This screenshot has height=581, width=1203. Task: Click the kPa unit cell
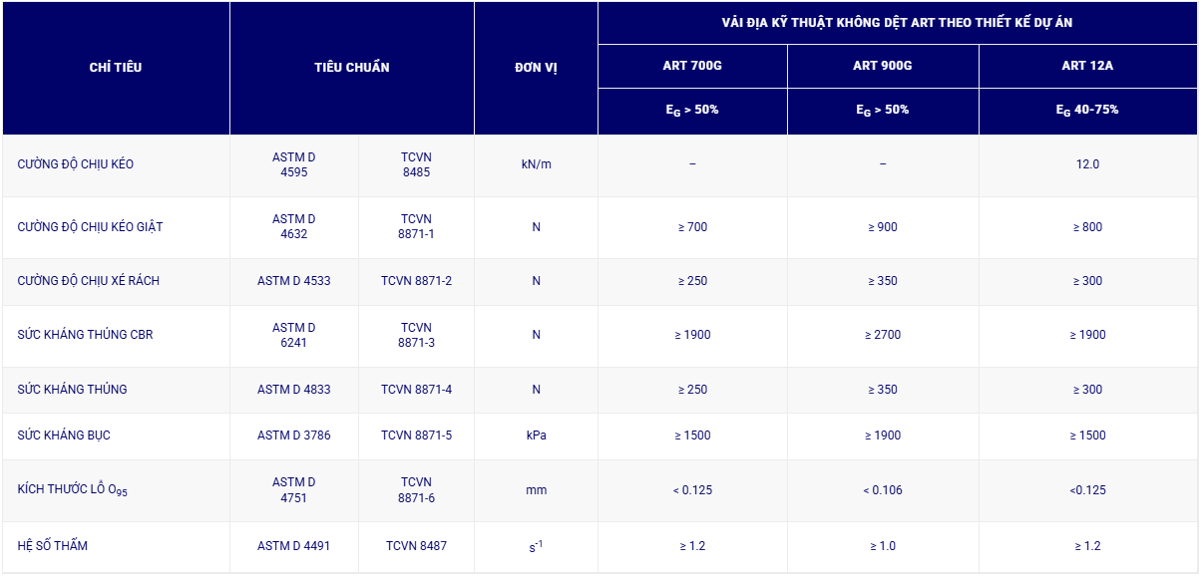point(536,436)
